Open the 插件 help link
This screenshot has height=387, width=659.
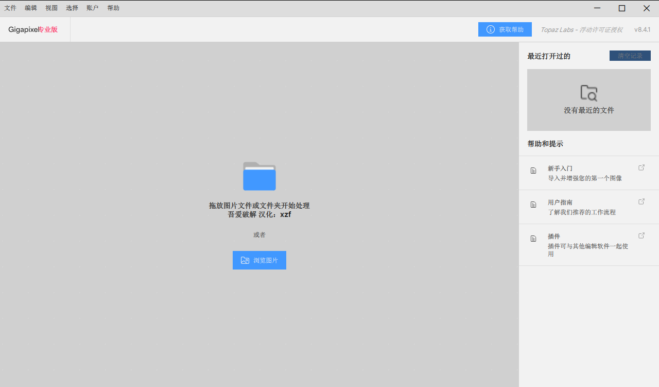tap(589, 245)
